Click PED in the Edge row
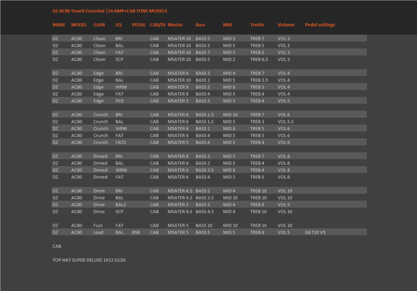 point(119,101)
